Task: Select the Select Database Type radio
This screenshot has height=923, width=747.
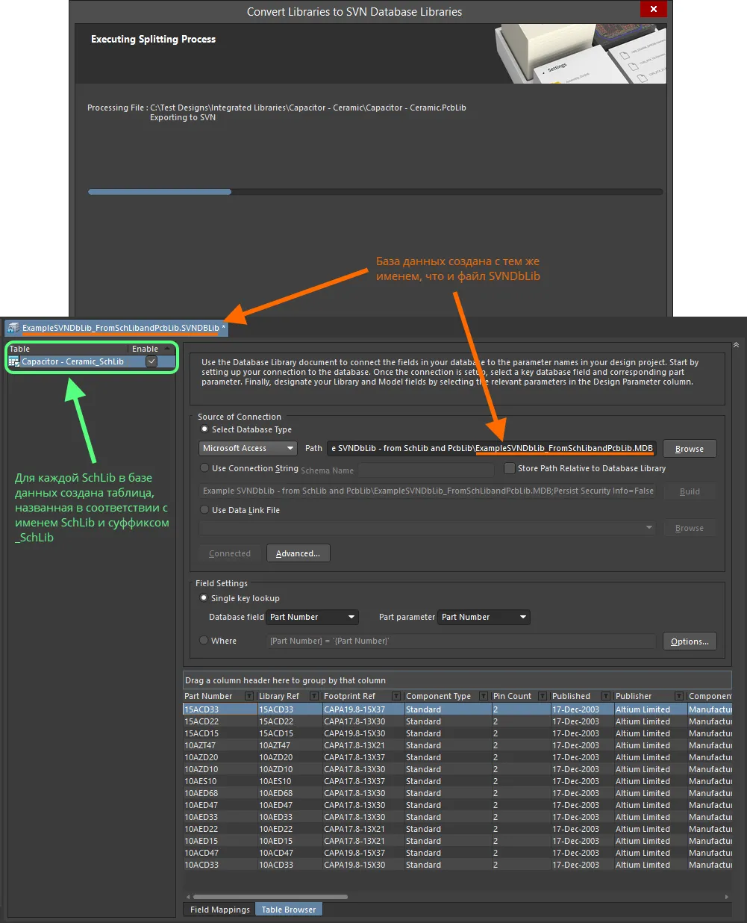Action: 204,429
